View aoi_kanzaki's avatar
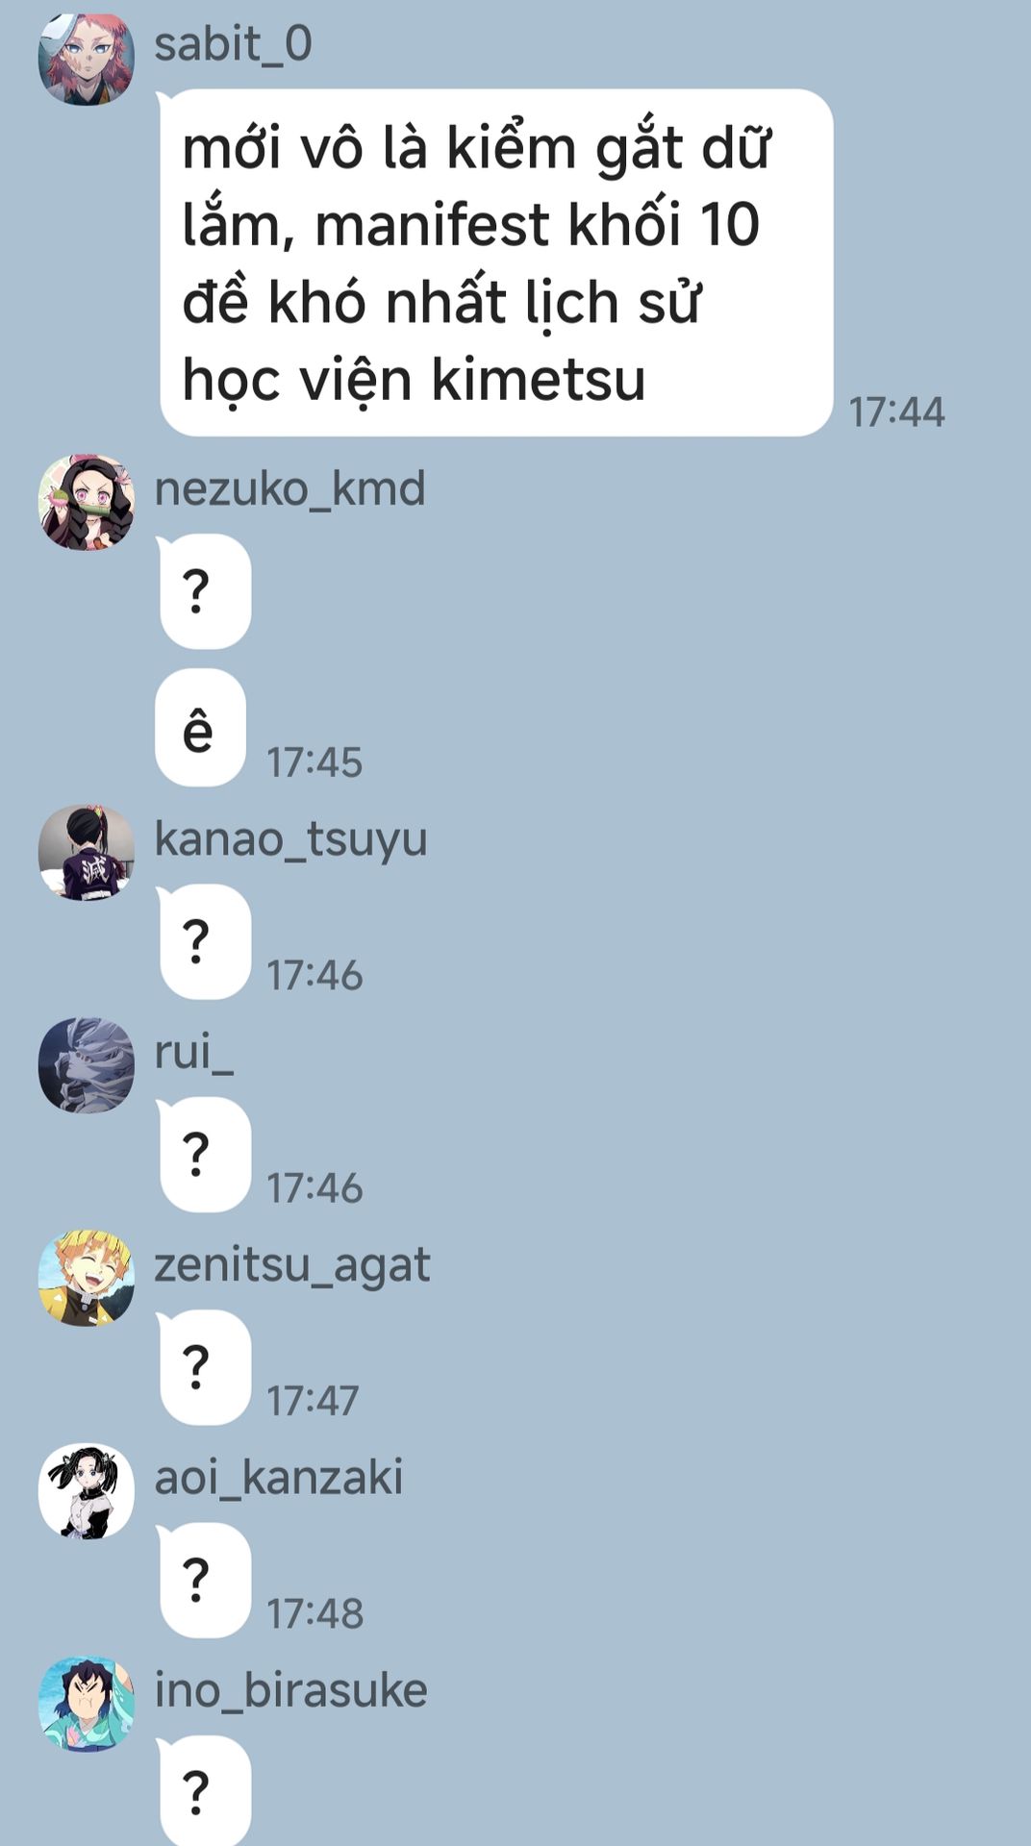This screenshot has width=1031, height=1846. pos(87,1491)
